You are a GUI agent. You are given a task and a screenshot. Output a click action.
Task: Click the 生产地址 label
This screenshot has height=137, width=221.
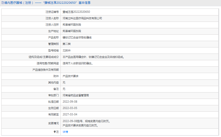click(x=53, y=31)
